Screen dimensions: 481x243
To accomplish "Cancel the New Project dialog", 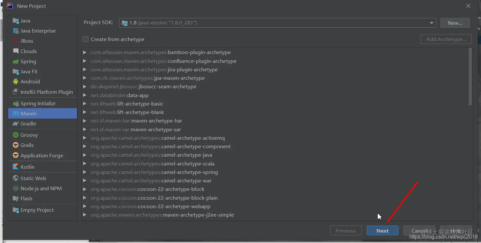I will [x=419, y=231].
